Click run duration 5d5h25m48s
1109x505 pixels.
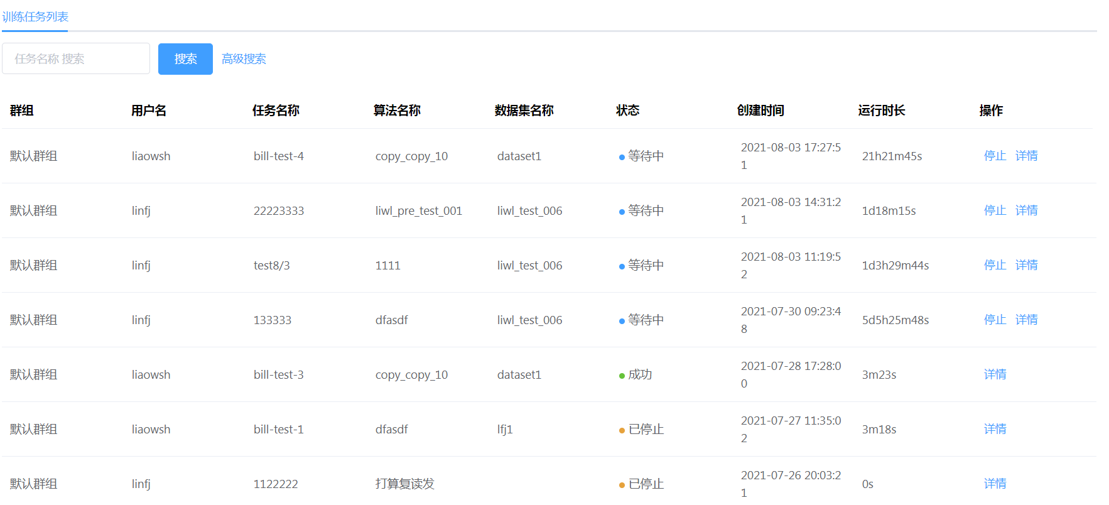(895, 320)
